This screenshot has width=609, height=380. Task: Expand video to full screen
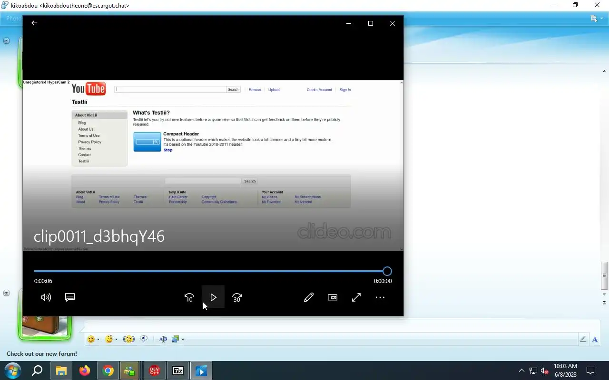356,297
